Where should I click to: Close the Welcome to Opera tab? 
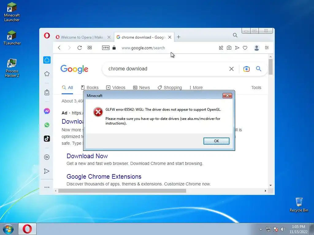(x=109, y=37)
